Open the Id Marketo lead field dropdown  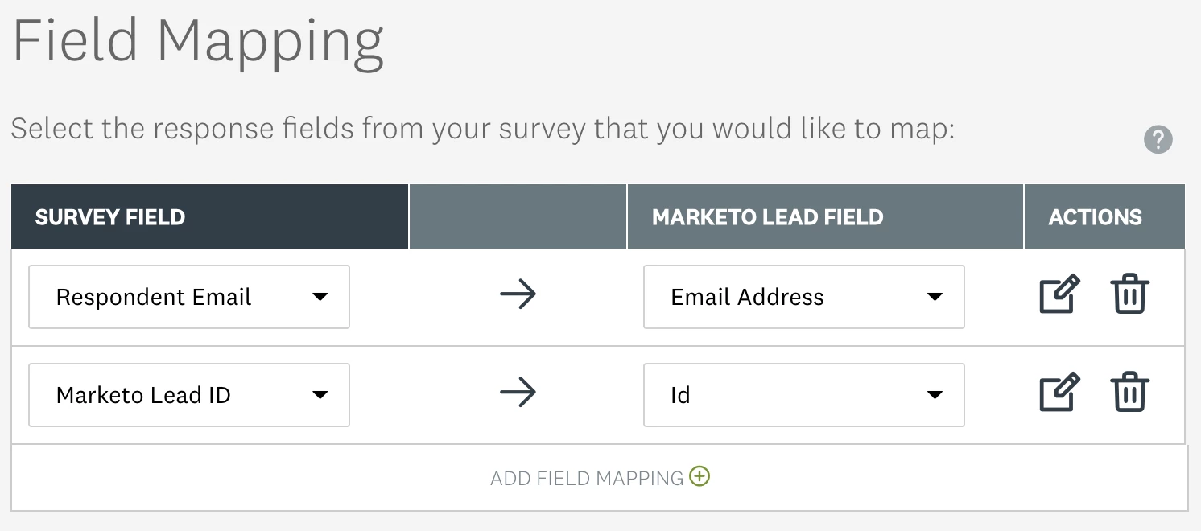pos(804,395)
